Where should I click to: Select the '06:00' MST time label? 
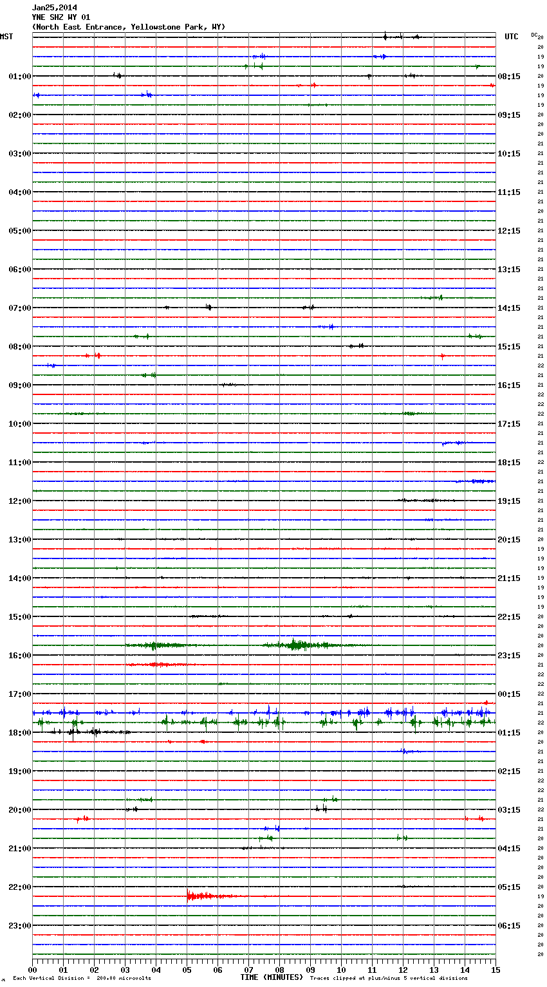point(20,270)
